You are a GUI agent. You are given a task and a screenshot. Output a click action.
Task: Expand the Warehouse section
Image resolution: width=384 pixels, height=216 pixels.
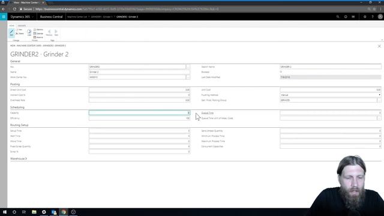[19, 158]
